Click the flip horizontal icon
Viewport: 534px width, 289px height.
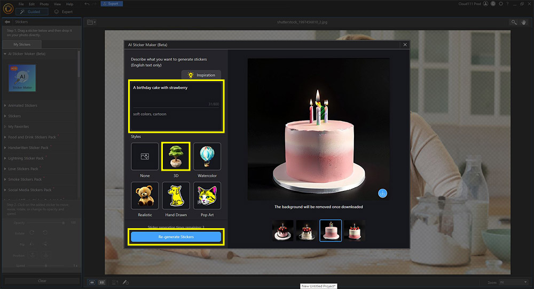point(32,244)
